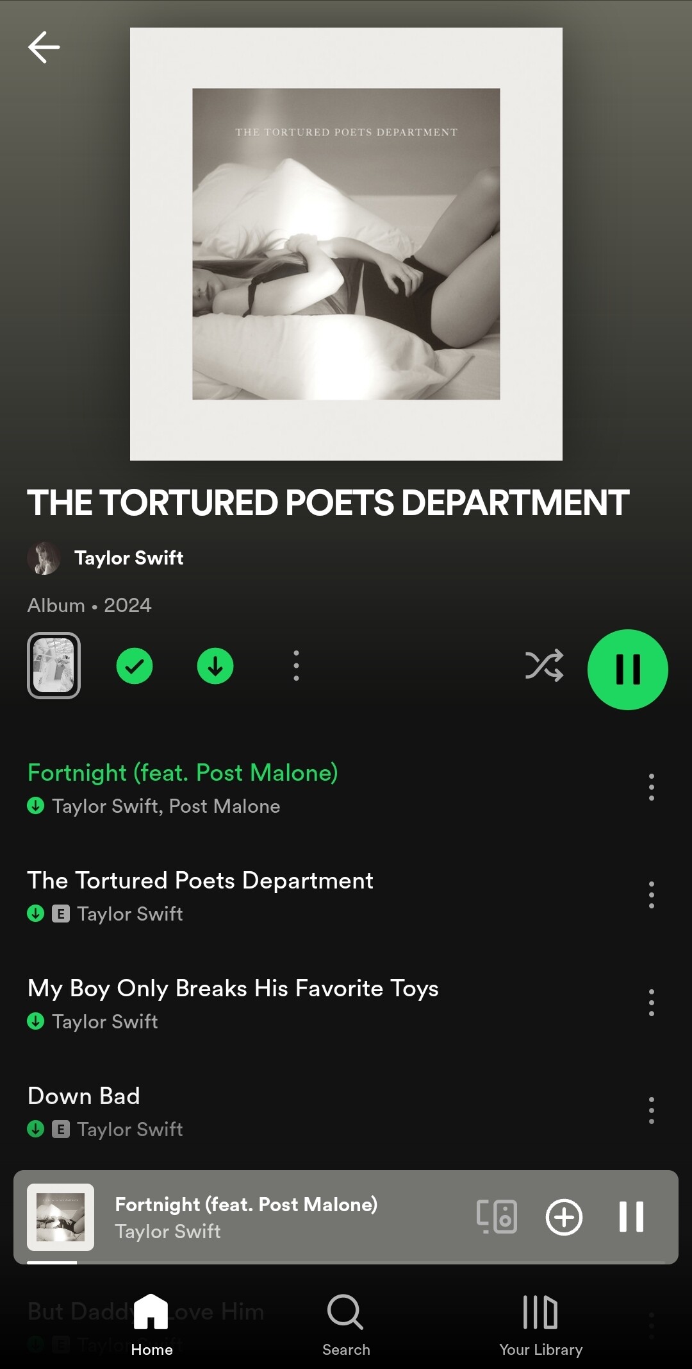
Task: Open options for The Tortured Poets Department track
Action: coord(652,895)
